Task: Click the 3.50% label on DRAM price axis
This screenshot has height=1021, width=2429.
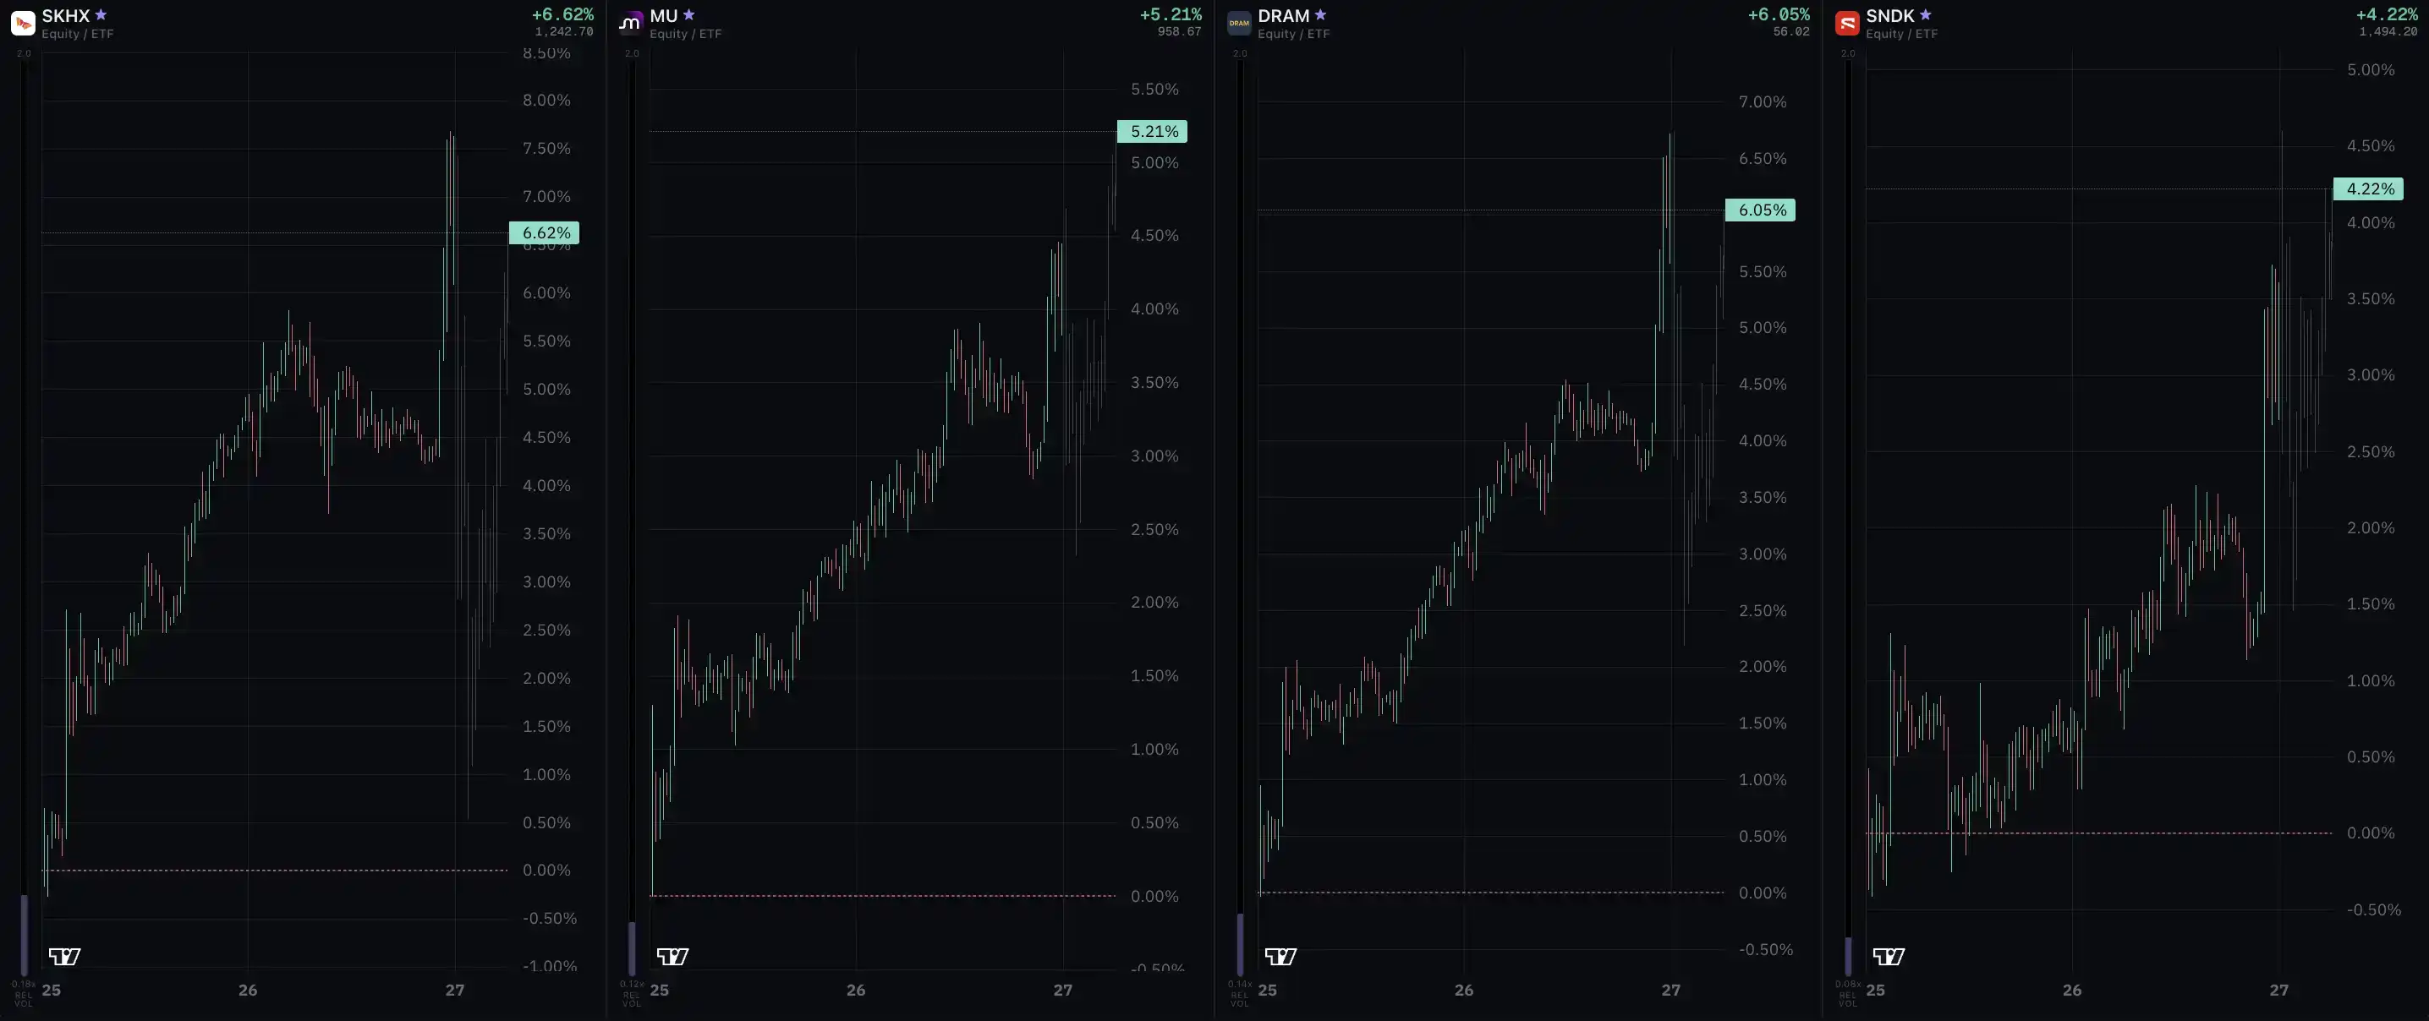Action: coord(1763,498)
